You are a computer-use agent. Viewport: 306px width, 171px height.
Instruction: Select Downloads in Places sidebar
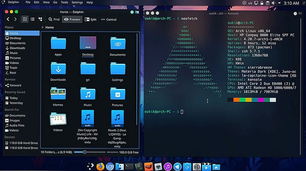(22, 48)
